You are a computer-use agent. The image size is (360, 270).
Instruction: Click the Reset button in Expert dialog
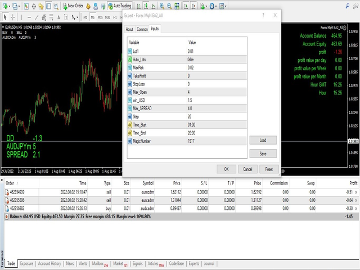[269, 169]
